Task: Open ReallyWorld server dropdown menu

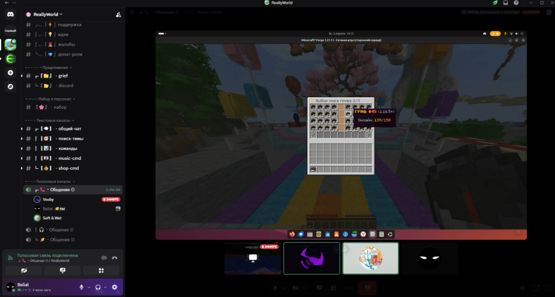Action: click(48, 14)
